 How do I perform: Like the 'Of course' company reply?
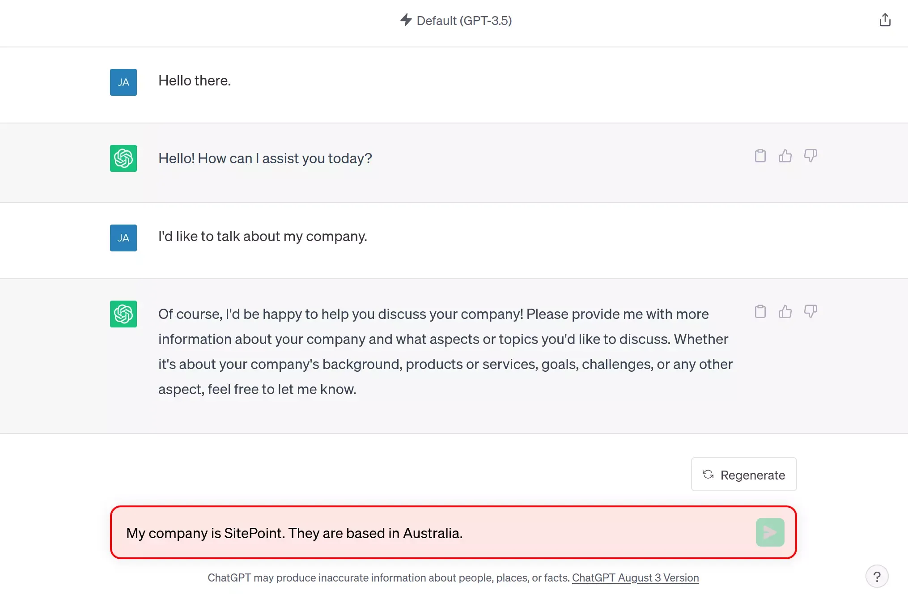(785, 311)
